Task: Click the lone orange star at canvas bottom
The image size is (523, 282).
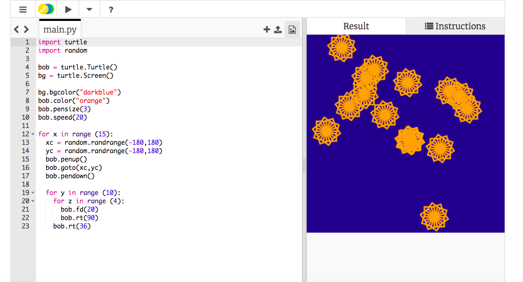Action: coord(434,217)
